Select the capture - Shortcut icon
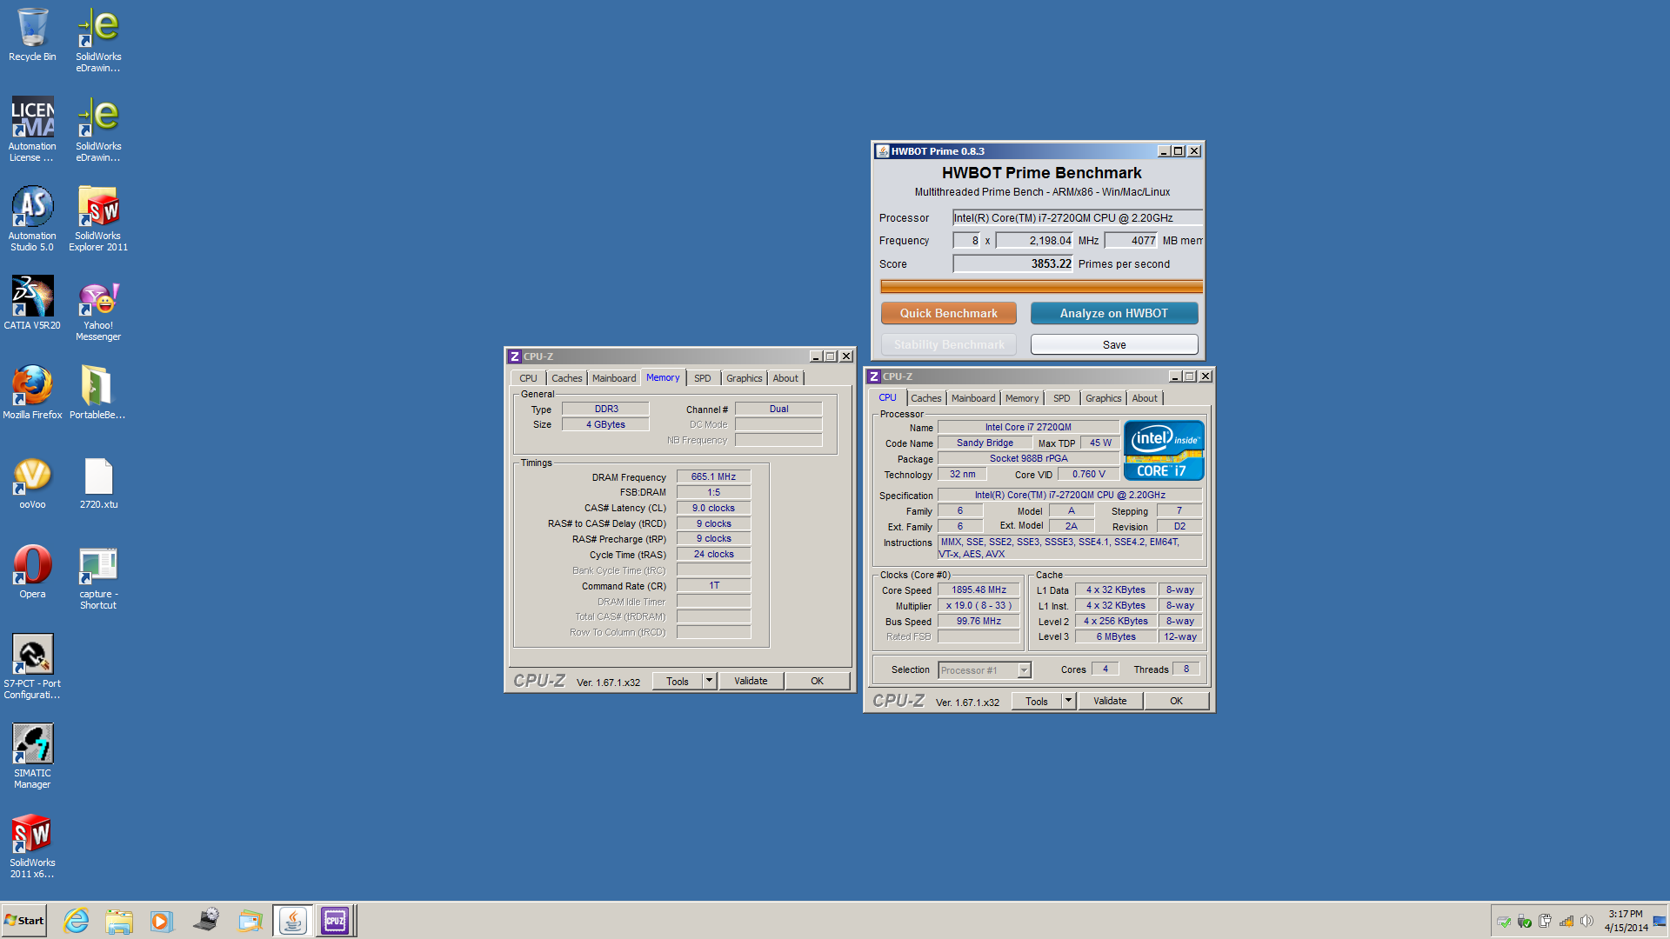The height and width of the screenshot is (939, 1670). point(98,576)
